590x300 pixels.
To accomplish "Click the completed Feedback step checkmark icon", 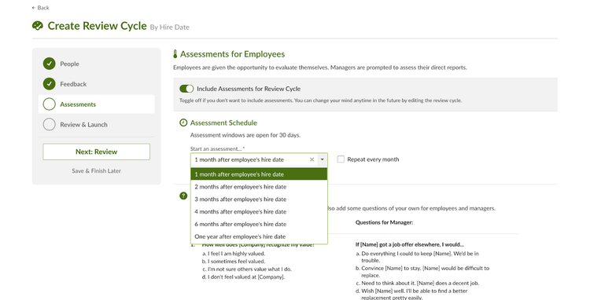I will [50, 84].
